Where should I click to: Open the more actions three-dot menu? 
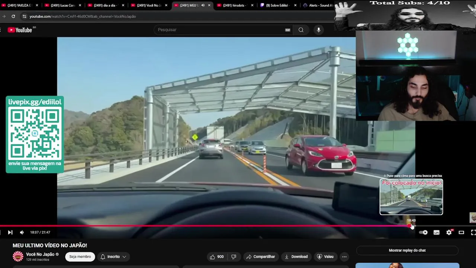click(x=344, y=256)
